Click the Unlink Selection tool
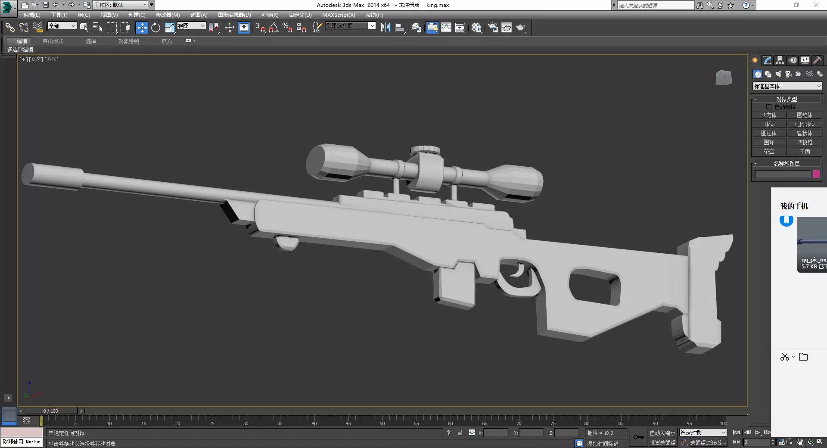827x448 pixels. 24,28
